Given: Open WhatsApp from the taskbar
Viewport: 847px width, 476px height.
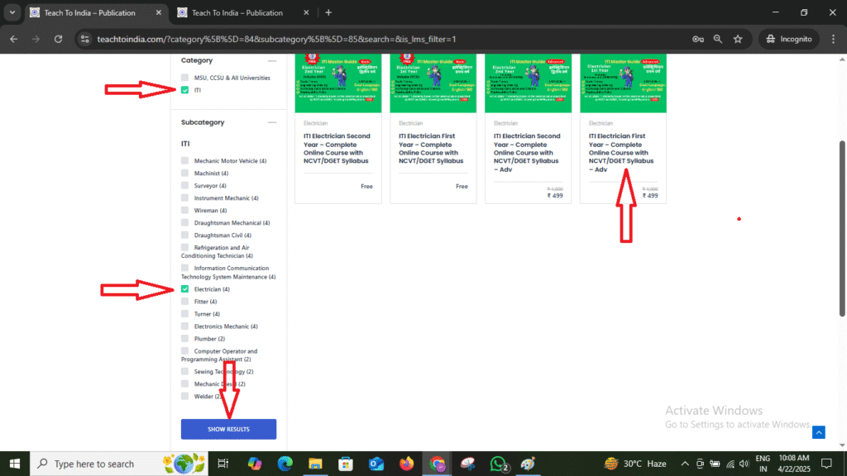Looking at the screenshot, I should tap(499, 464).
